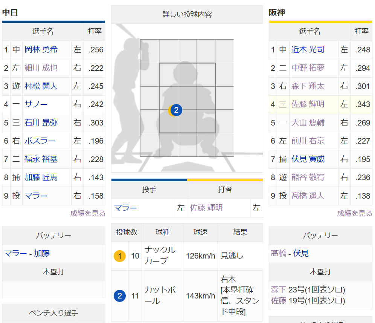Open 伏見 寅威 in Hanshin lineup

coord(308,159)
